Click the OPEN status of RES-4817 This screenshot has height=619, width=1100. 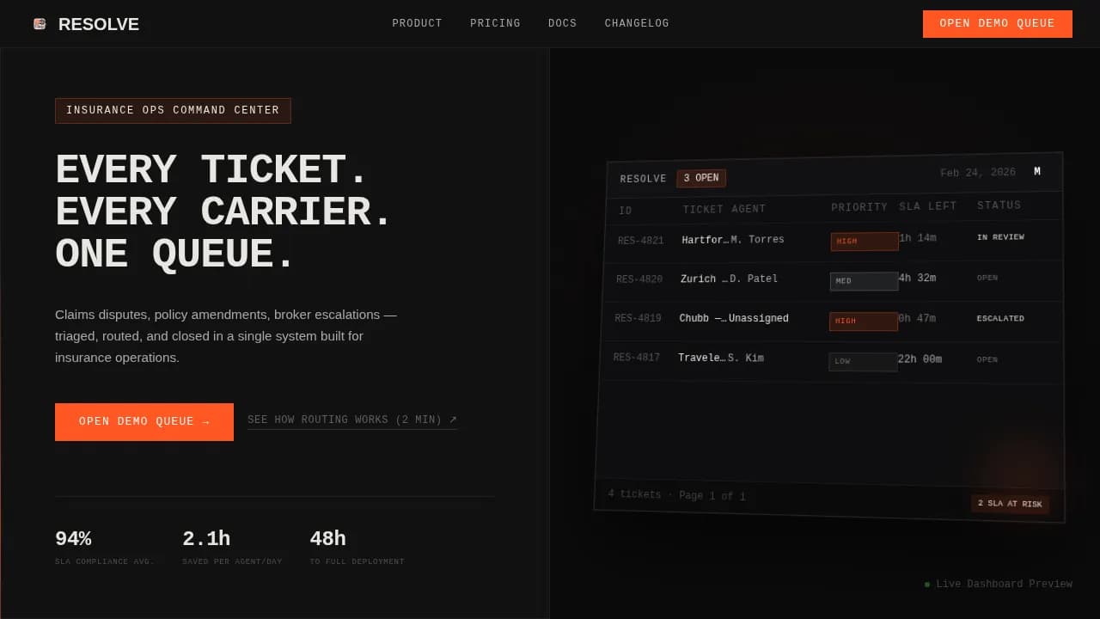pyautogui.click(x=987, y=360)
